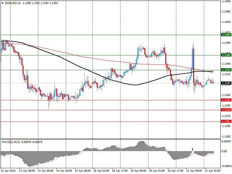Click the MACD values -0.00076 -0.00075
This screenshot has width=232, height=174.
32,142
